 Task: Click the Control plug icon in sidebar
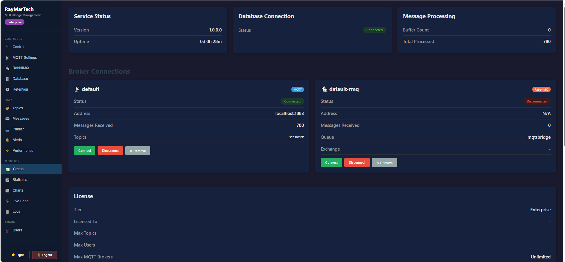7,47
